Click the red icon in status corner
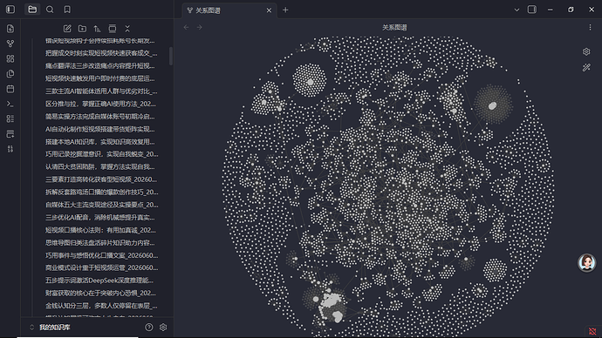Image resolution: width=602 pixels, height=338 pixels. [x=592, y=331]
